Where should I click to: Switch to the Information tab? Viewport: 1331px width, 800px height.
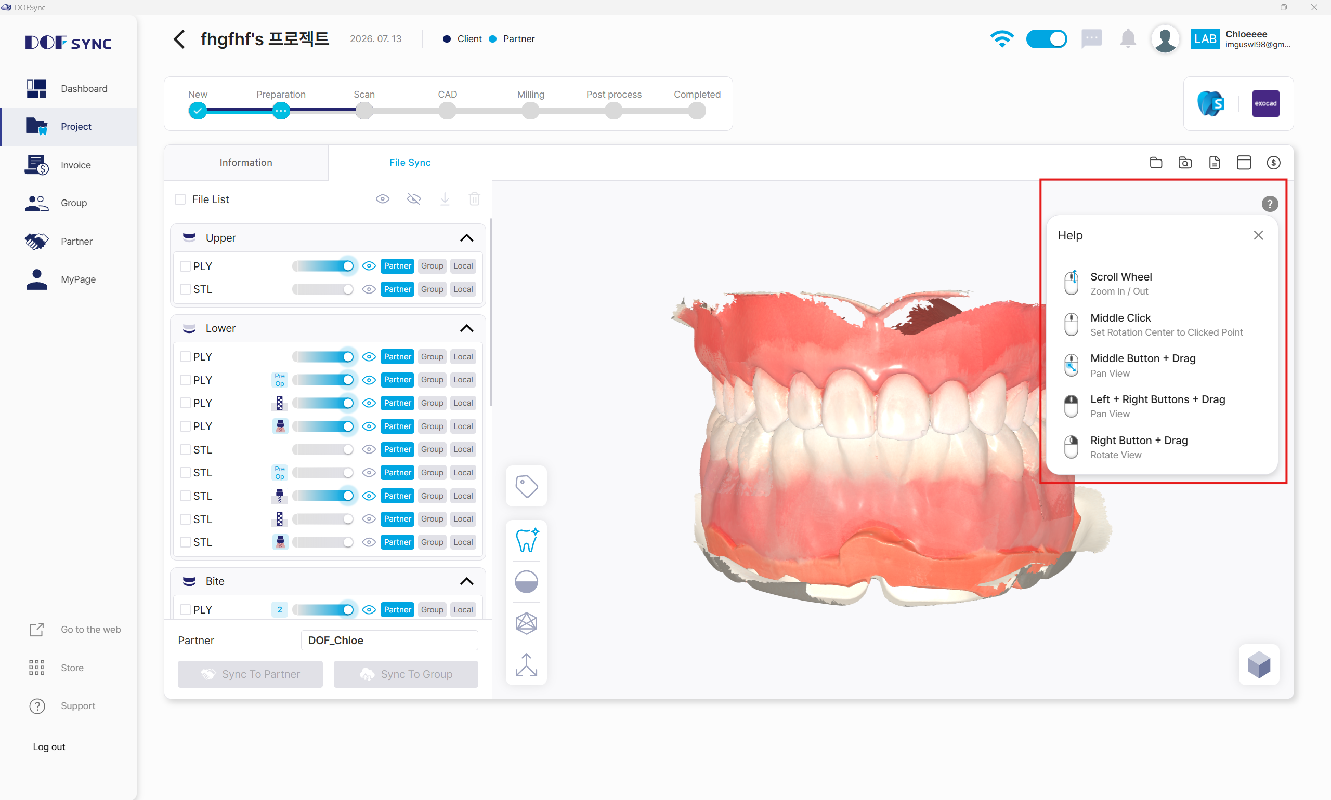click(x=245, y=163)
